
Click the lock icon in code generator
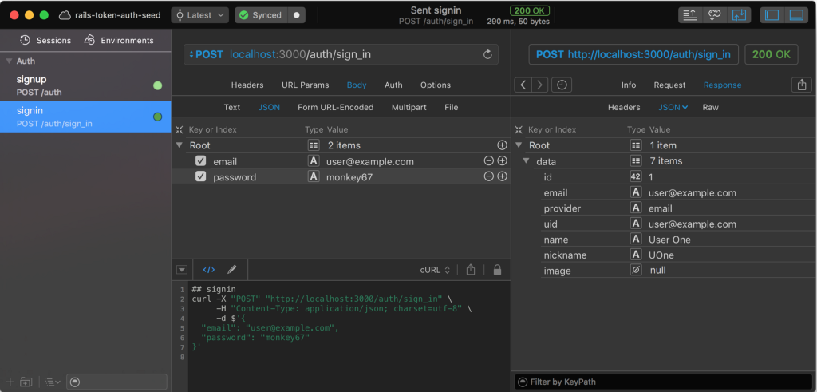click(497, 270)
